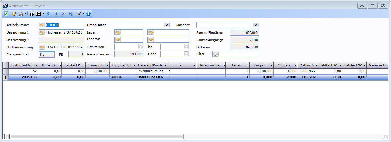Click the horizontal scrollbar of grid

[184, 136]
